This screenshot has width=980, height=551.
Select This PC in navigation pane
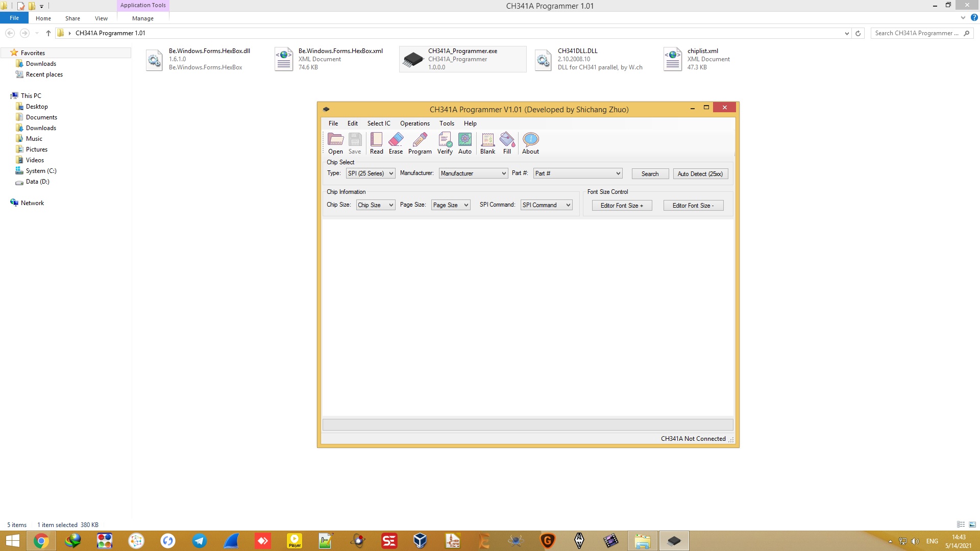click(x=31, y=96)
